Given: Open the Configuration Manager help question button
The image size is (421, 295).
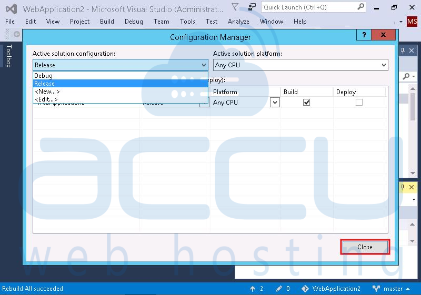Looking at the screenshot, I should [364, 35].
